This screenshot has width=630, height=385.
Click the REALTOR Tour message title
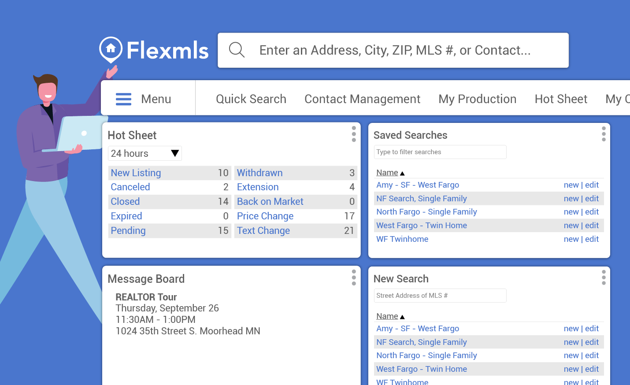point(146,297)
